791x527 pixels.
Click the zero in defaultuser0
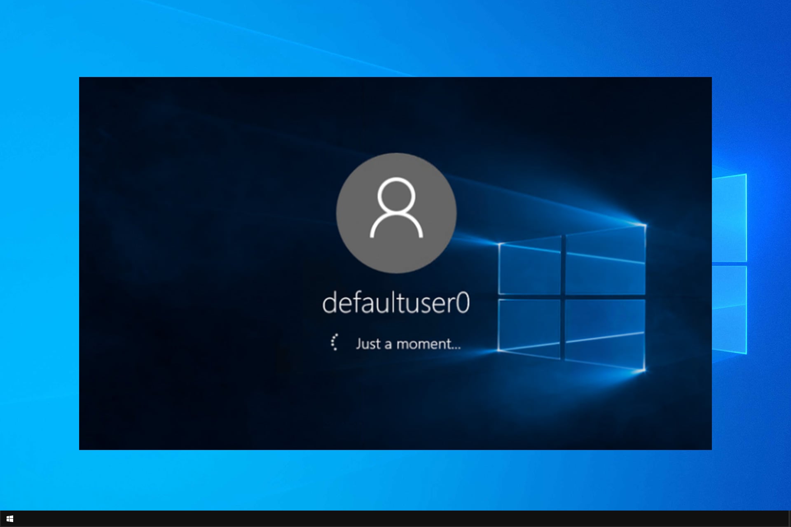(x=463, y=303)
